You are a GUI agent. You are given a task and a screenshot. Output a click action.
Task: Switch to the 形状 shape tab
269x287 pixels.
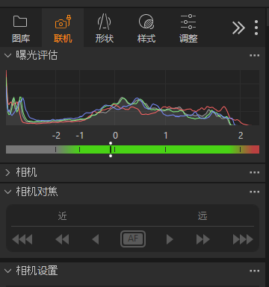coord(105,28)
